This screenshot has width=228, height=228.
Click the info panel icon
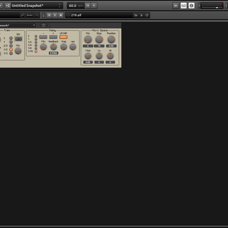[192, 6]
